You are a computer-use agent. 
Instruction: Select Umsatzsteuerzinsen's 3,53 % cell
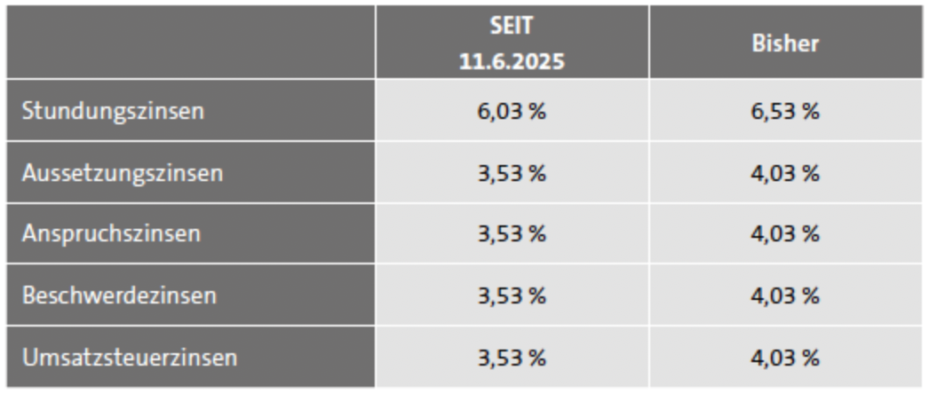coord(512,358)
